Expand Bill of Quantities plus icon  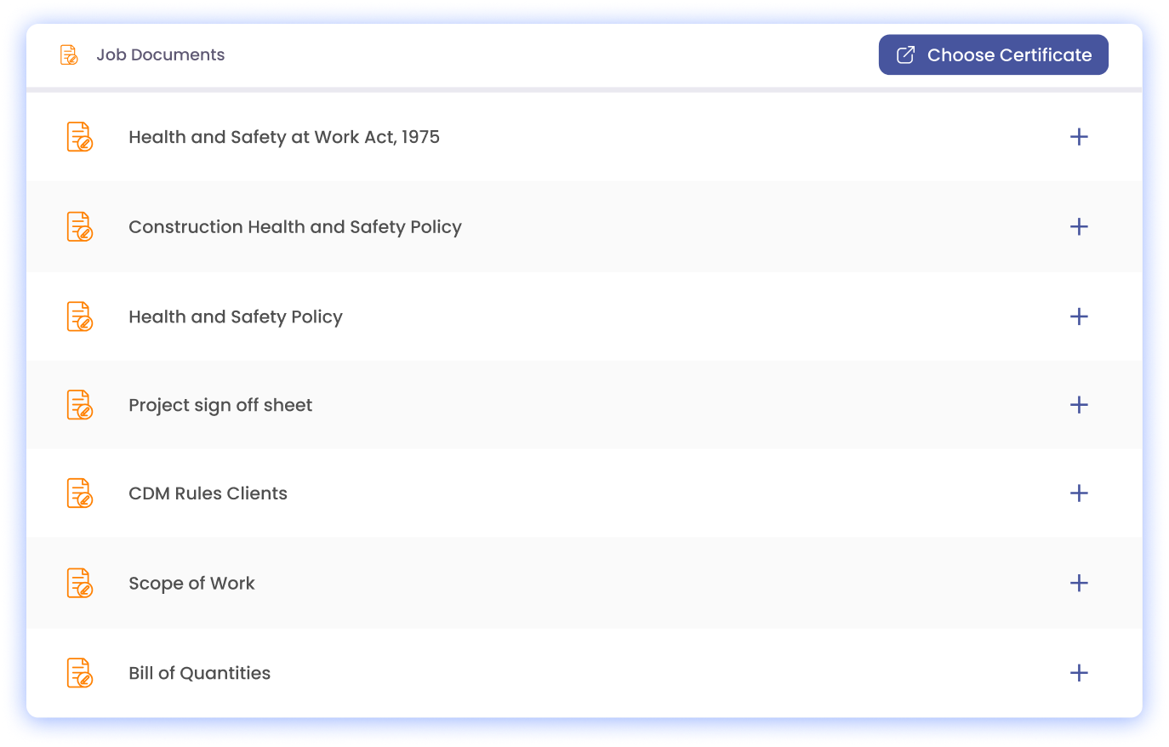click(1079, 673)
